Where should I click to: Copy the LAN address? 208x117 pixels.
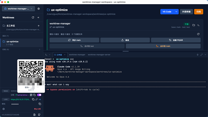[x=33, y=99]
